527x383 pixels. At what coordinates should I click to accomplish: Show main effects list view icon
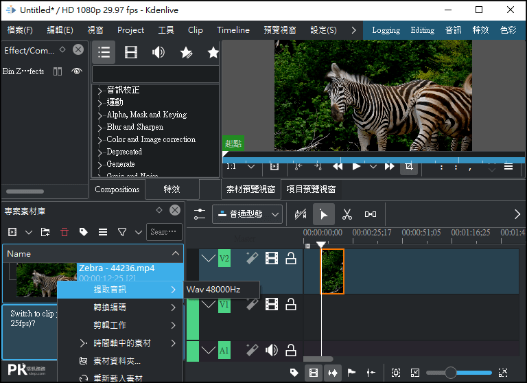104,52
